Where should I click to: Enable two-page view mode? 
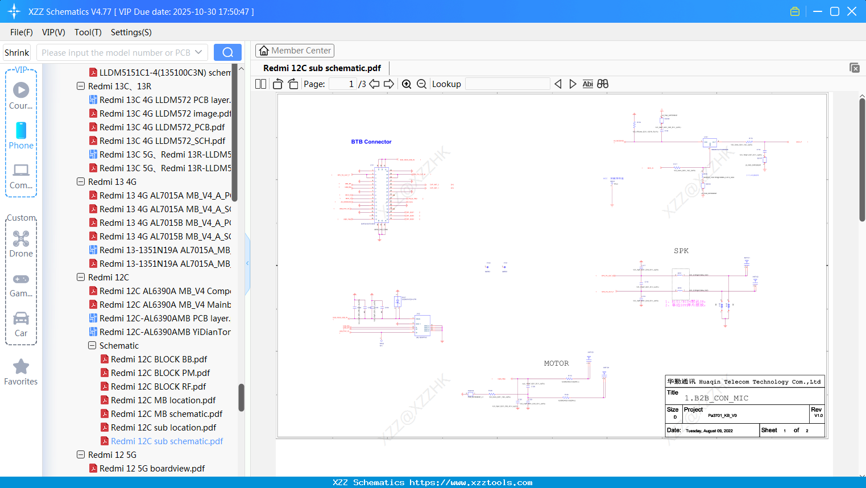[x=260, y=84]
